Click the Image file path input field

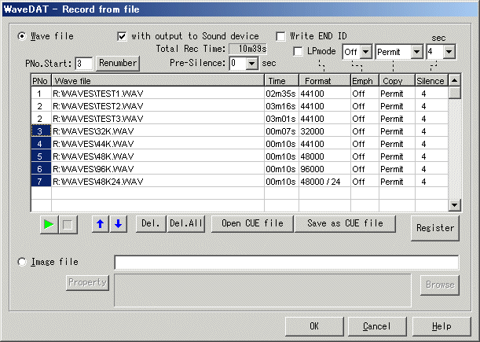point(286,263)
